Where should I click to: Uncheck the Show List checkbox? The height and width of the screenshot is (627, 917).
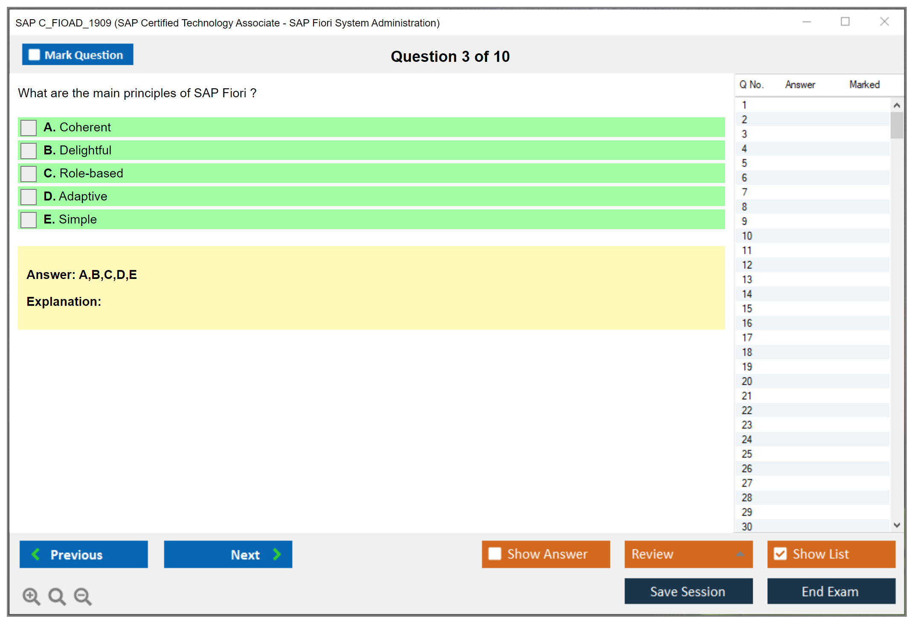tap(780, 554)
